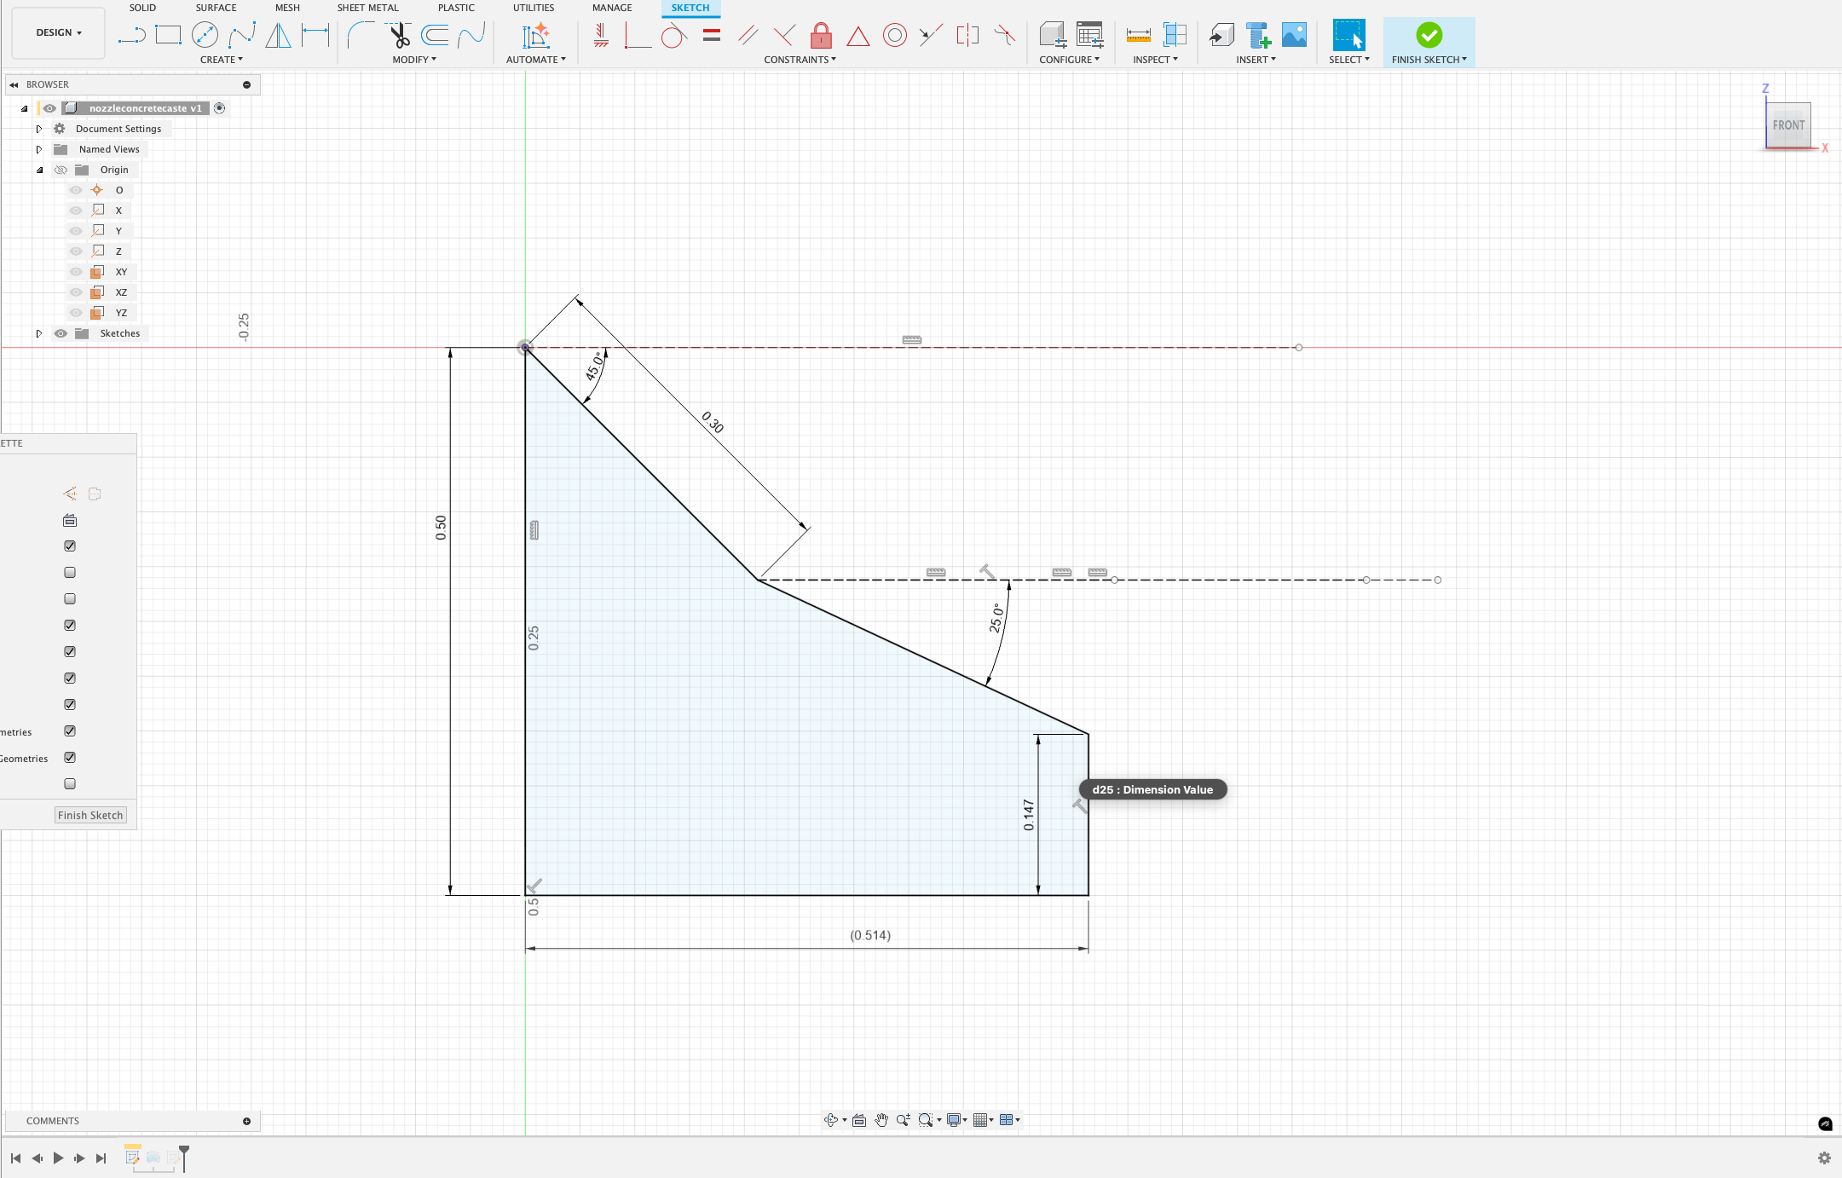Toggle visibility of the Sketches folder

pyautogui.click(x=61, y=333)
